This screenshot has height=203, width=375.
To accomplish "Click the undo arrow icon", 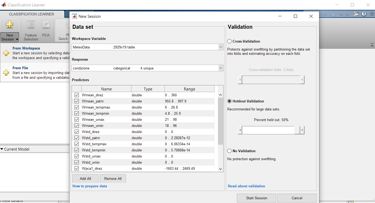I will pos(340,14).
